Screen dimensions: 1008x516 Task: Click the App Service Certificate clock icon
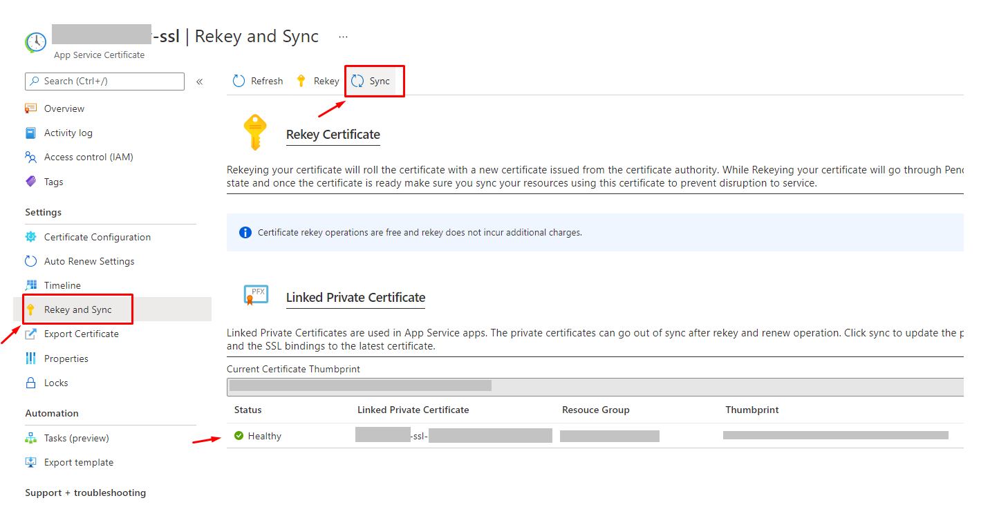coord(35,43)
